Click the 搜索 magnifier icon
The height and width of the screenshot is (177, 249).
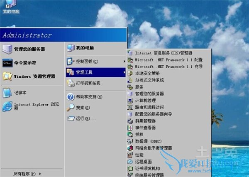(71, 108)
